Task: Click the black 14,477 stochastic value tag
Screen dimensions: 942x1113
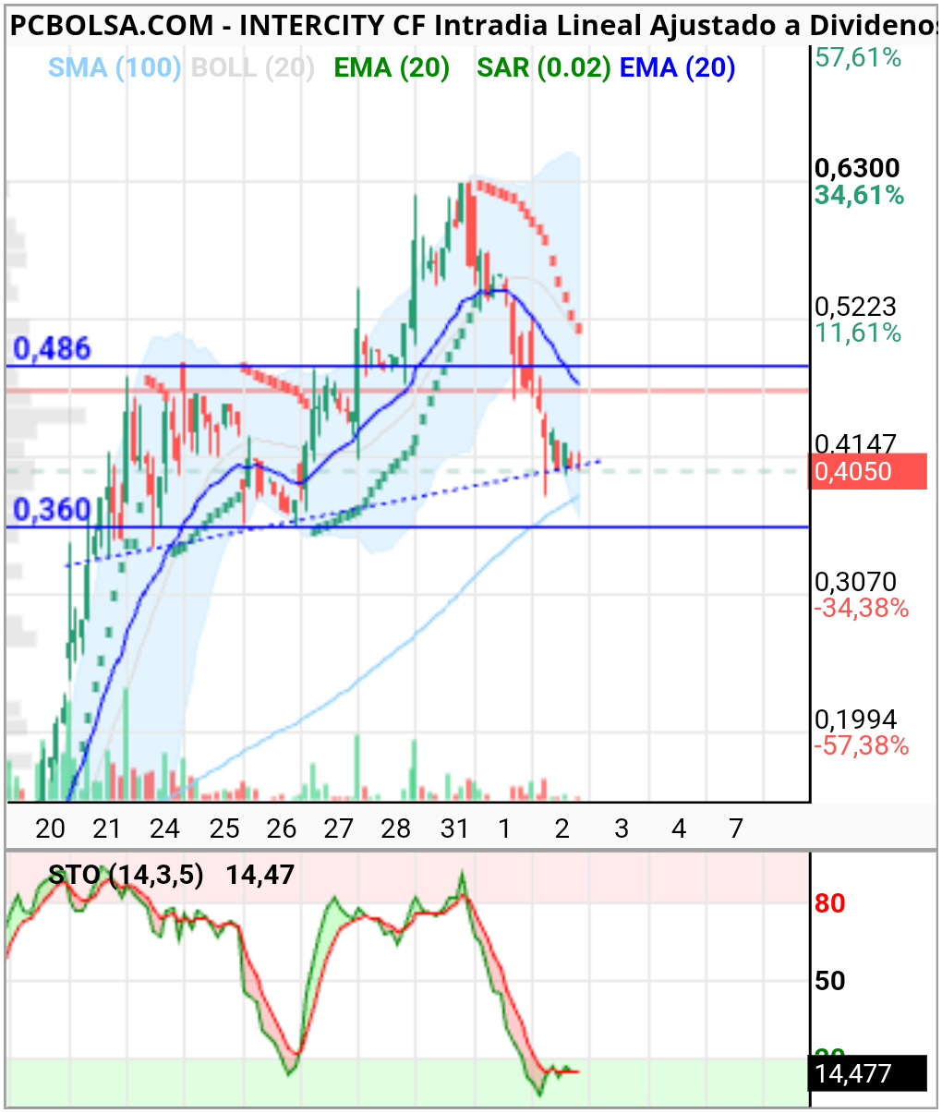Action: click(868, 1073)
